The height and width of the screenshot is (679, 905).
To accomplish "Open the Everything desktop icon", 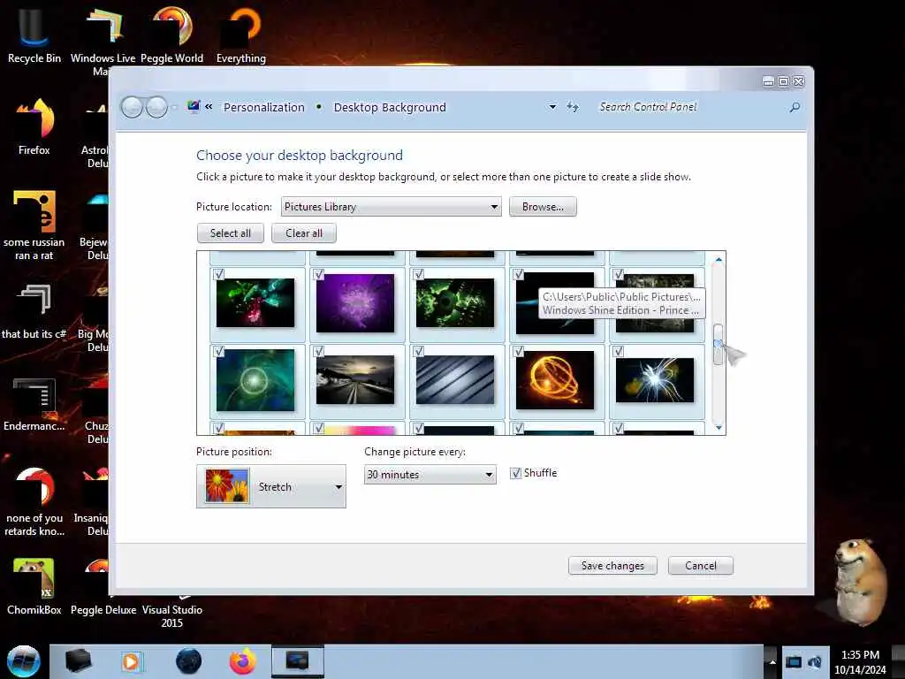I will [x=240, y=34].
